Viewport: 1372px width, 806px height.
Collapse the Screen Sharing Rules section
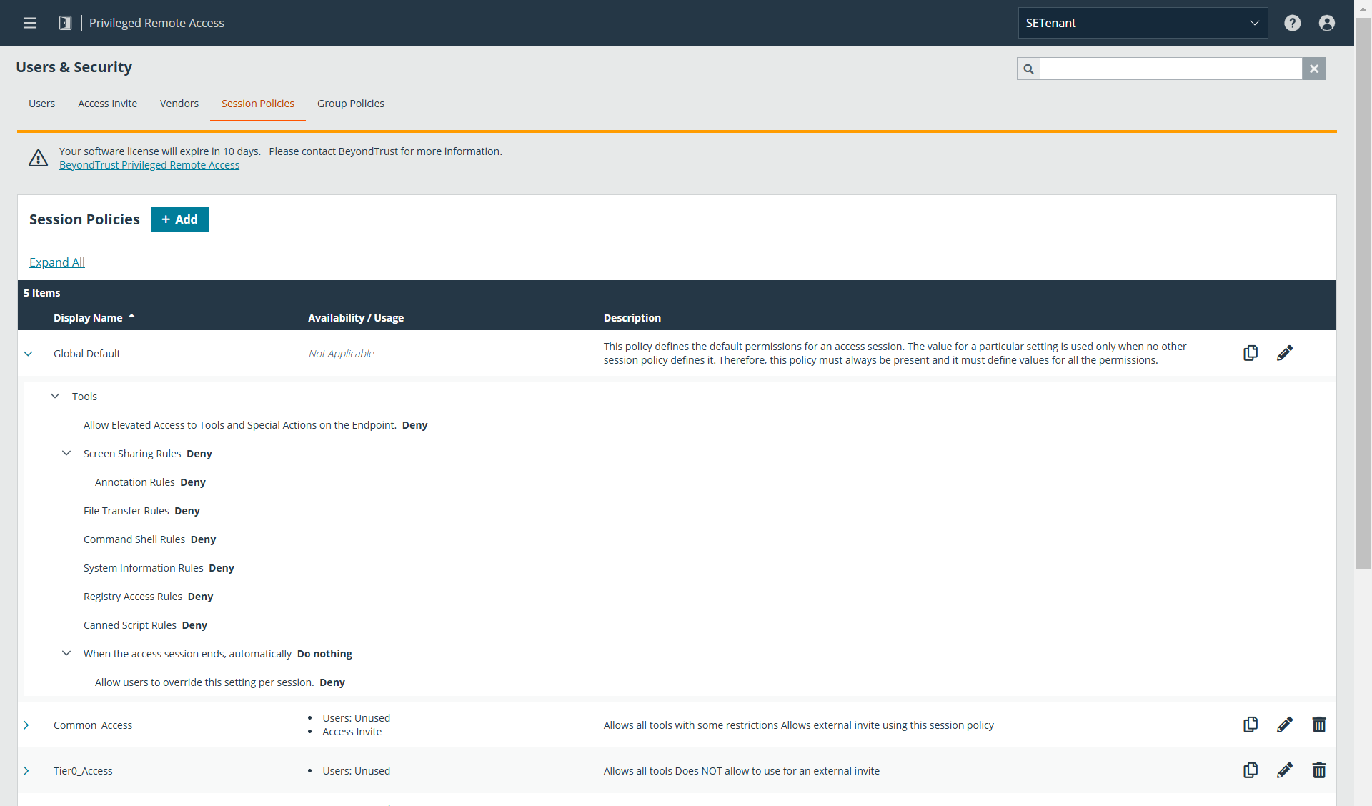tap(66, 452)
